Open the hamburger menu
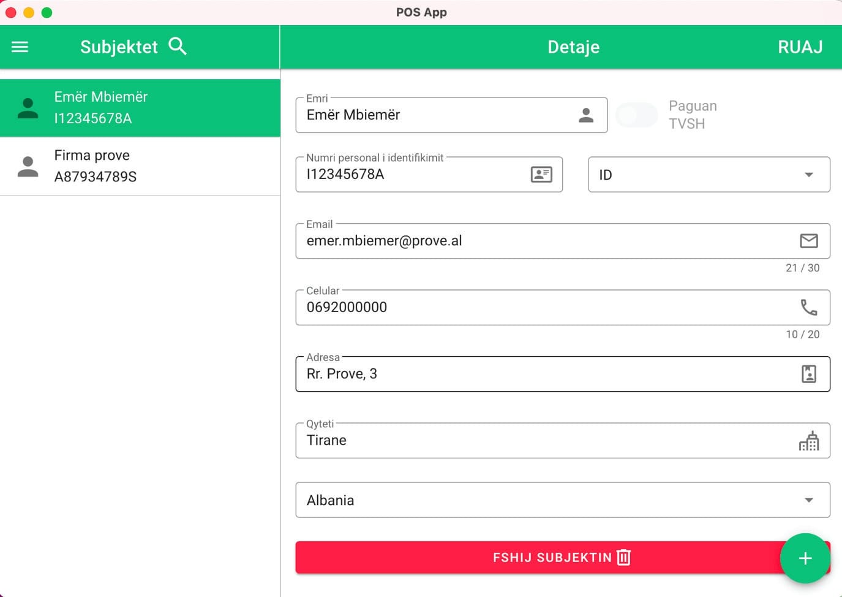Viewport: 842px width, 597px height. coord(20,47)
